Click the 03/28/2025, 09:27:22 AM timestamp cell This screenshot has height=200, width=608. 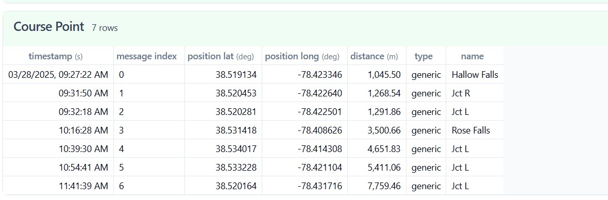pos(58,74)
